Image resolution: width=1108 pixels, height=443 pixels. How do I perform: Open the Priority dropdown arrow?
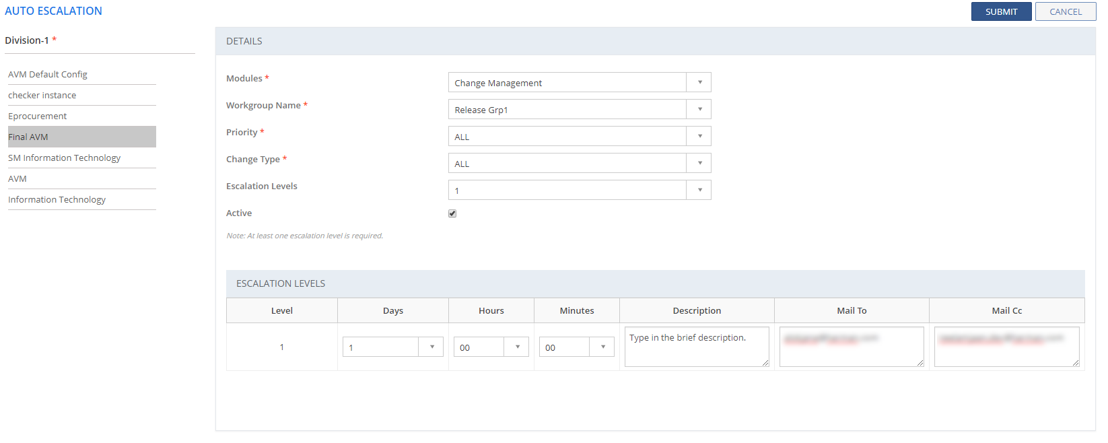point(699,136)
